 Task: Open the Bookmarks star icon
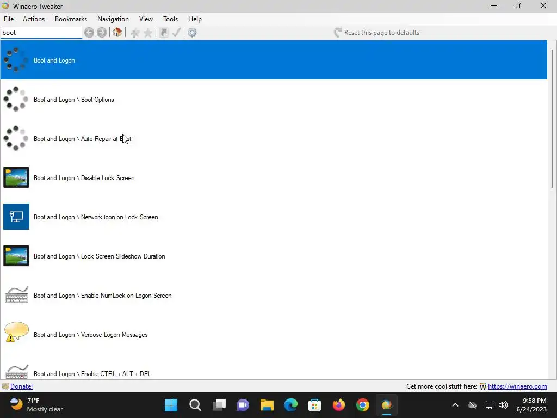point(148,33)
